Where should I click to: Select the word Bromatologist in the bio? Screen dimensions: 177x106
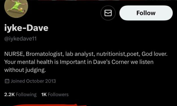click(x=44, y=54)
